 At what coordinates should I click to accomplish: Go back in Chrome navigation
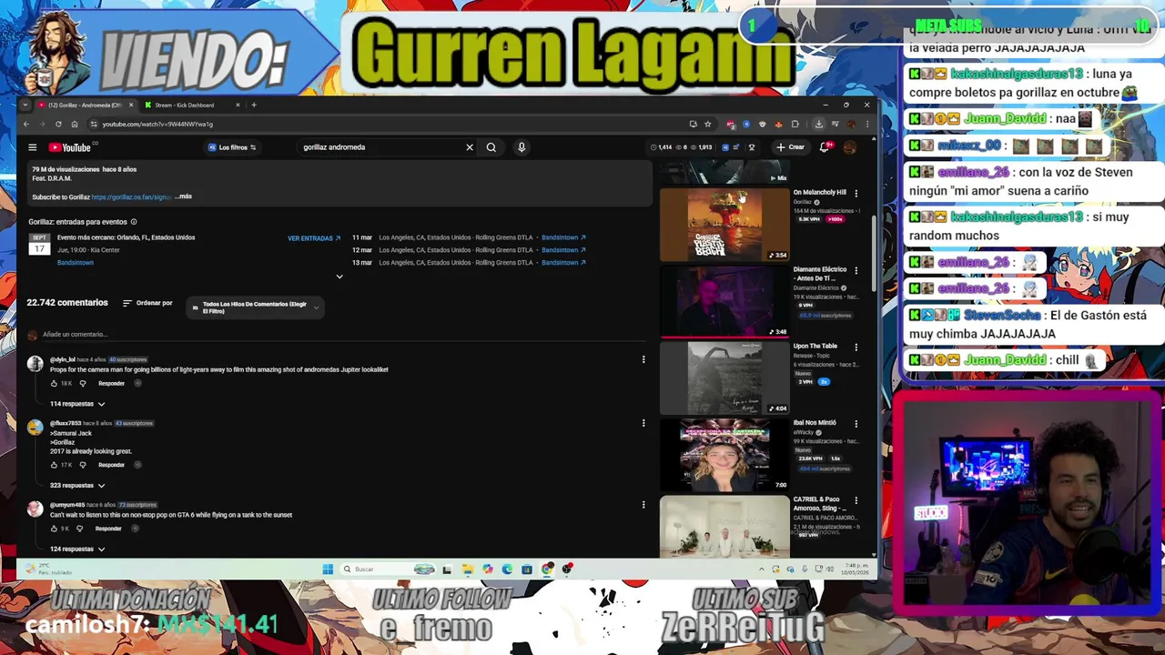point(26,124)
